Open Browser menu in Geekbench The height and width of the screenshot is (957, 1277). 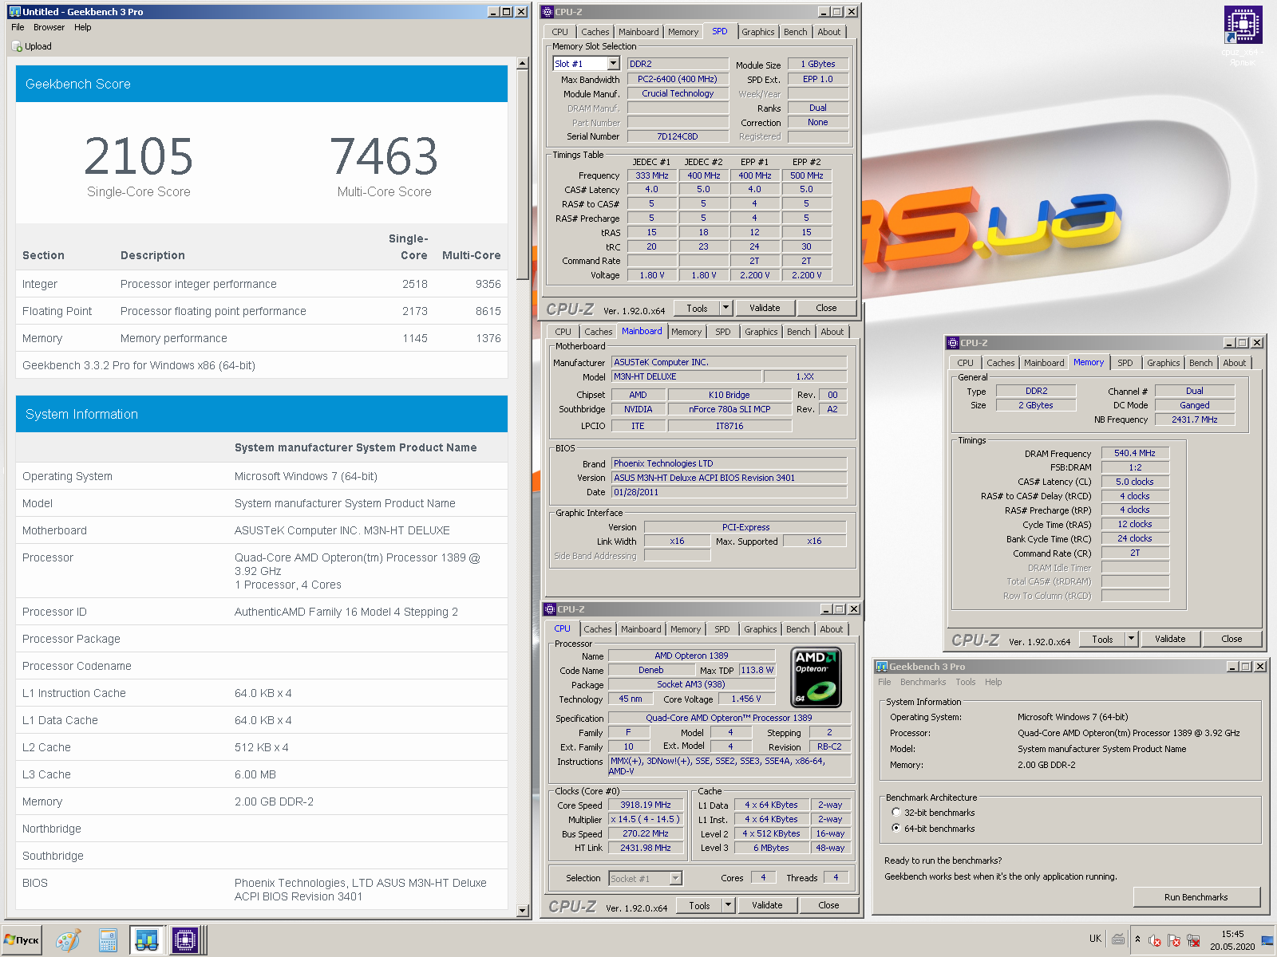pos(49,27)
